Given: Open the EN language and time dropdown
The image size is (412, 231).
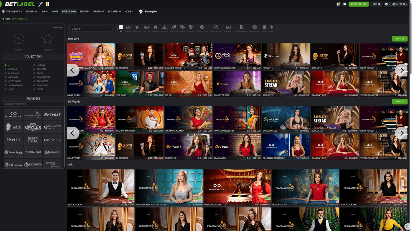Looking at the screenshot, I should pyautogui.click(x=400, y=4).
